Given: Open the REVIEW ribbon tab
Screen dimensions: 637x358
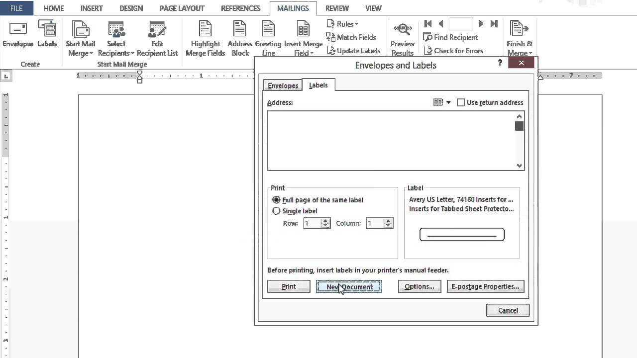Looking at the screenshot, I should click(x=337, y=8).
